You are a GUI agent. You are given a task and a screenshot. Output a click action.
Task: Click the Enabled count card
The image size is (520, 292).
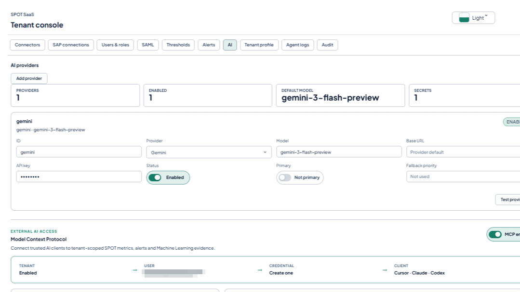[208, 95]
